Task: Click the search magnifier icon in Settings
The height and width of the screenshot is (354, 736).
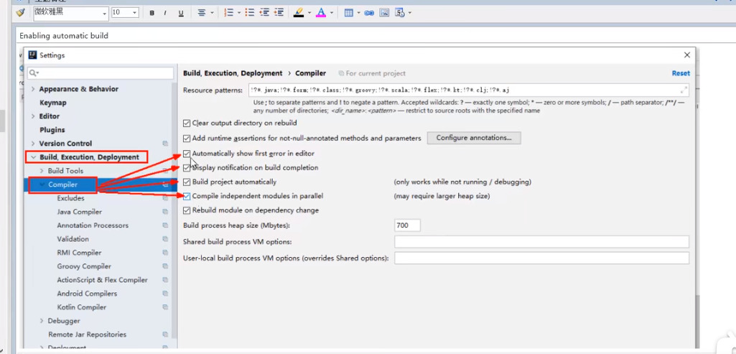Action: [x=34, y=73]
